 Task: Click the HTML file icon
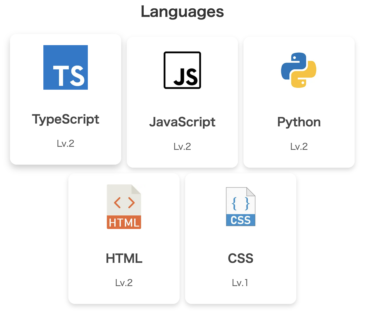124,207
